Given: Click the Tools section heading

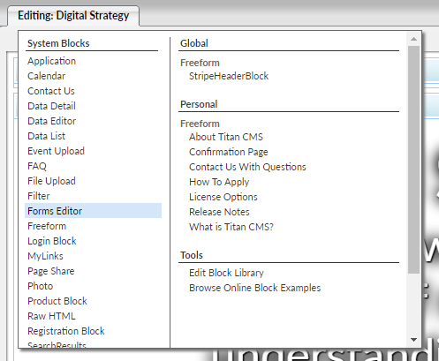Looking at the screenshot, I should (x=192, y=255).
